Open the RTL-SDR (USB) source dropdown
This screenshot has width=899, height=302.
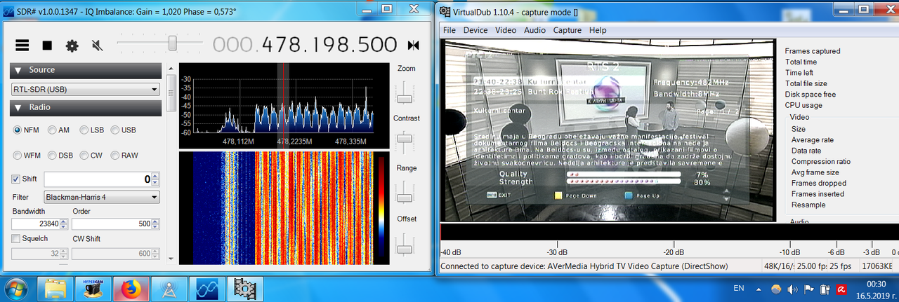[x=86, y=90]
